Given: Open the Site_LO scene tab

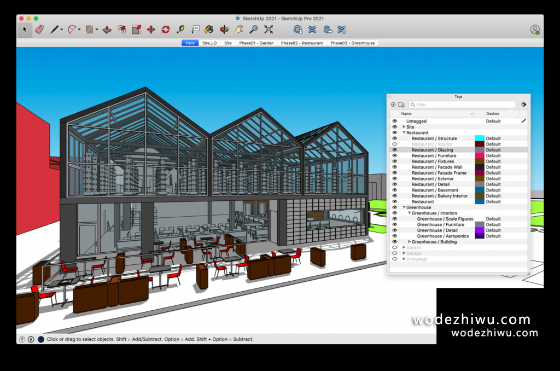Looking at the screenshot, I should (x=209, y=43).
